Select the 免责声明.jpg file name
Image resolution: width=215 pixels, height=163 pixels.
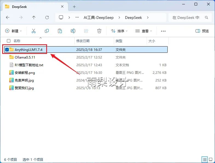pos(24,80)
